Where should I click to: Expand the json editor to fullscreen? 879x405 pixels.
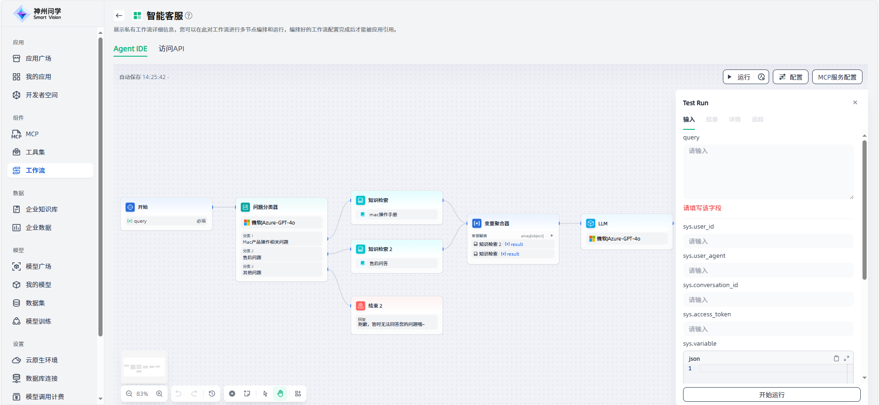tap(846, 358)
